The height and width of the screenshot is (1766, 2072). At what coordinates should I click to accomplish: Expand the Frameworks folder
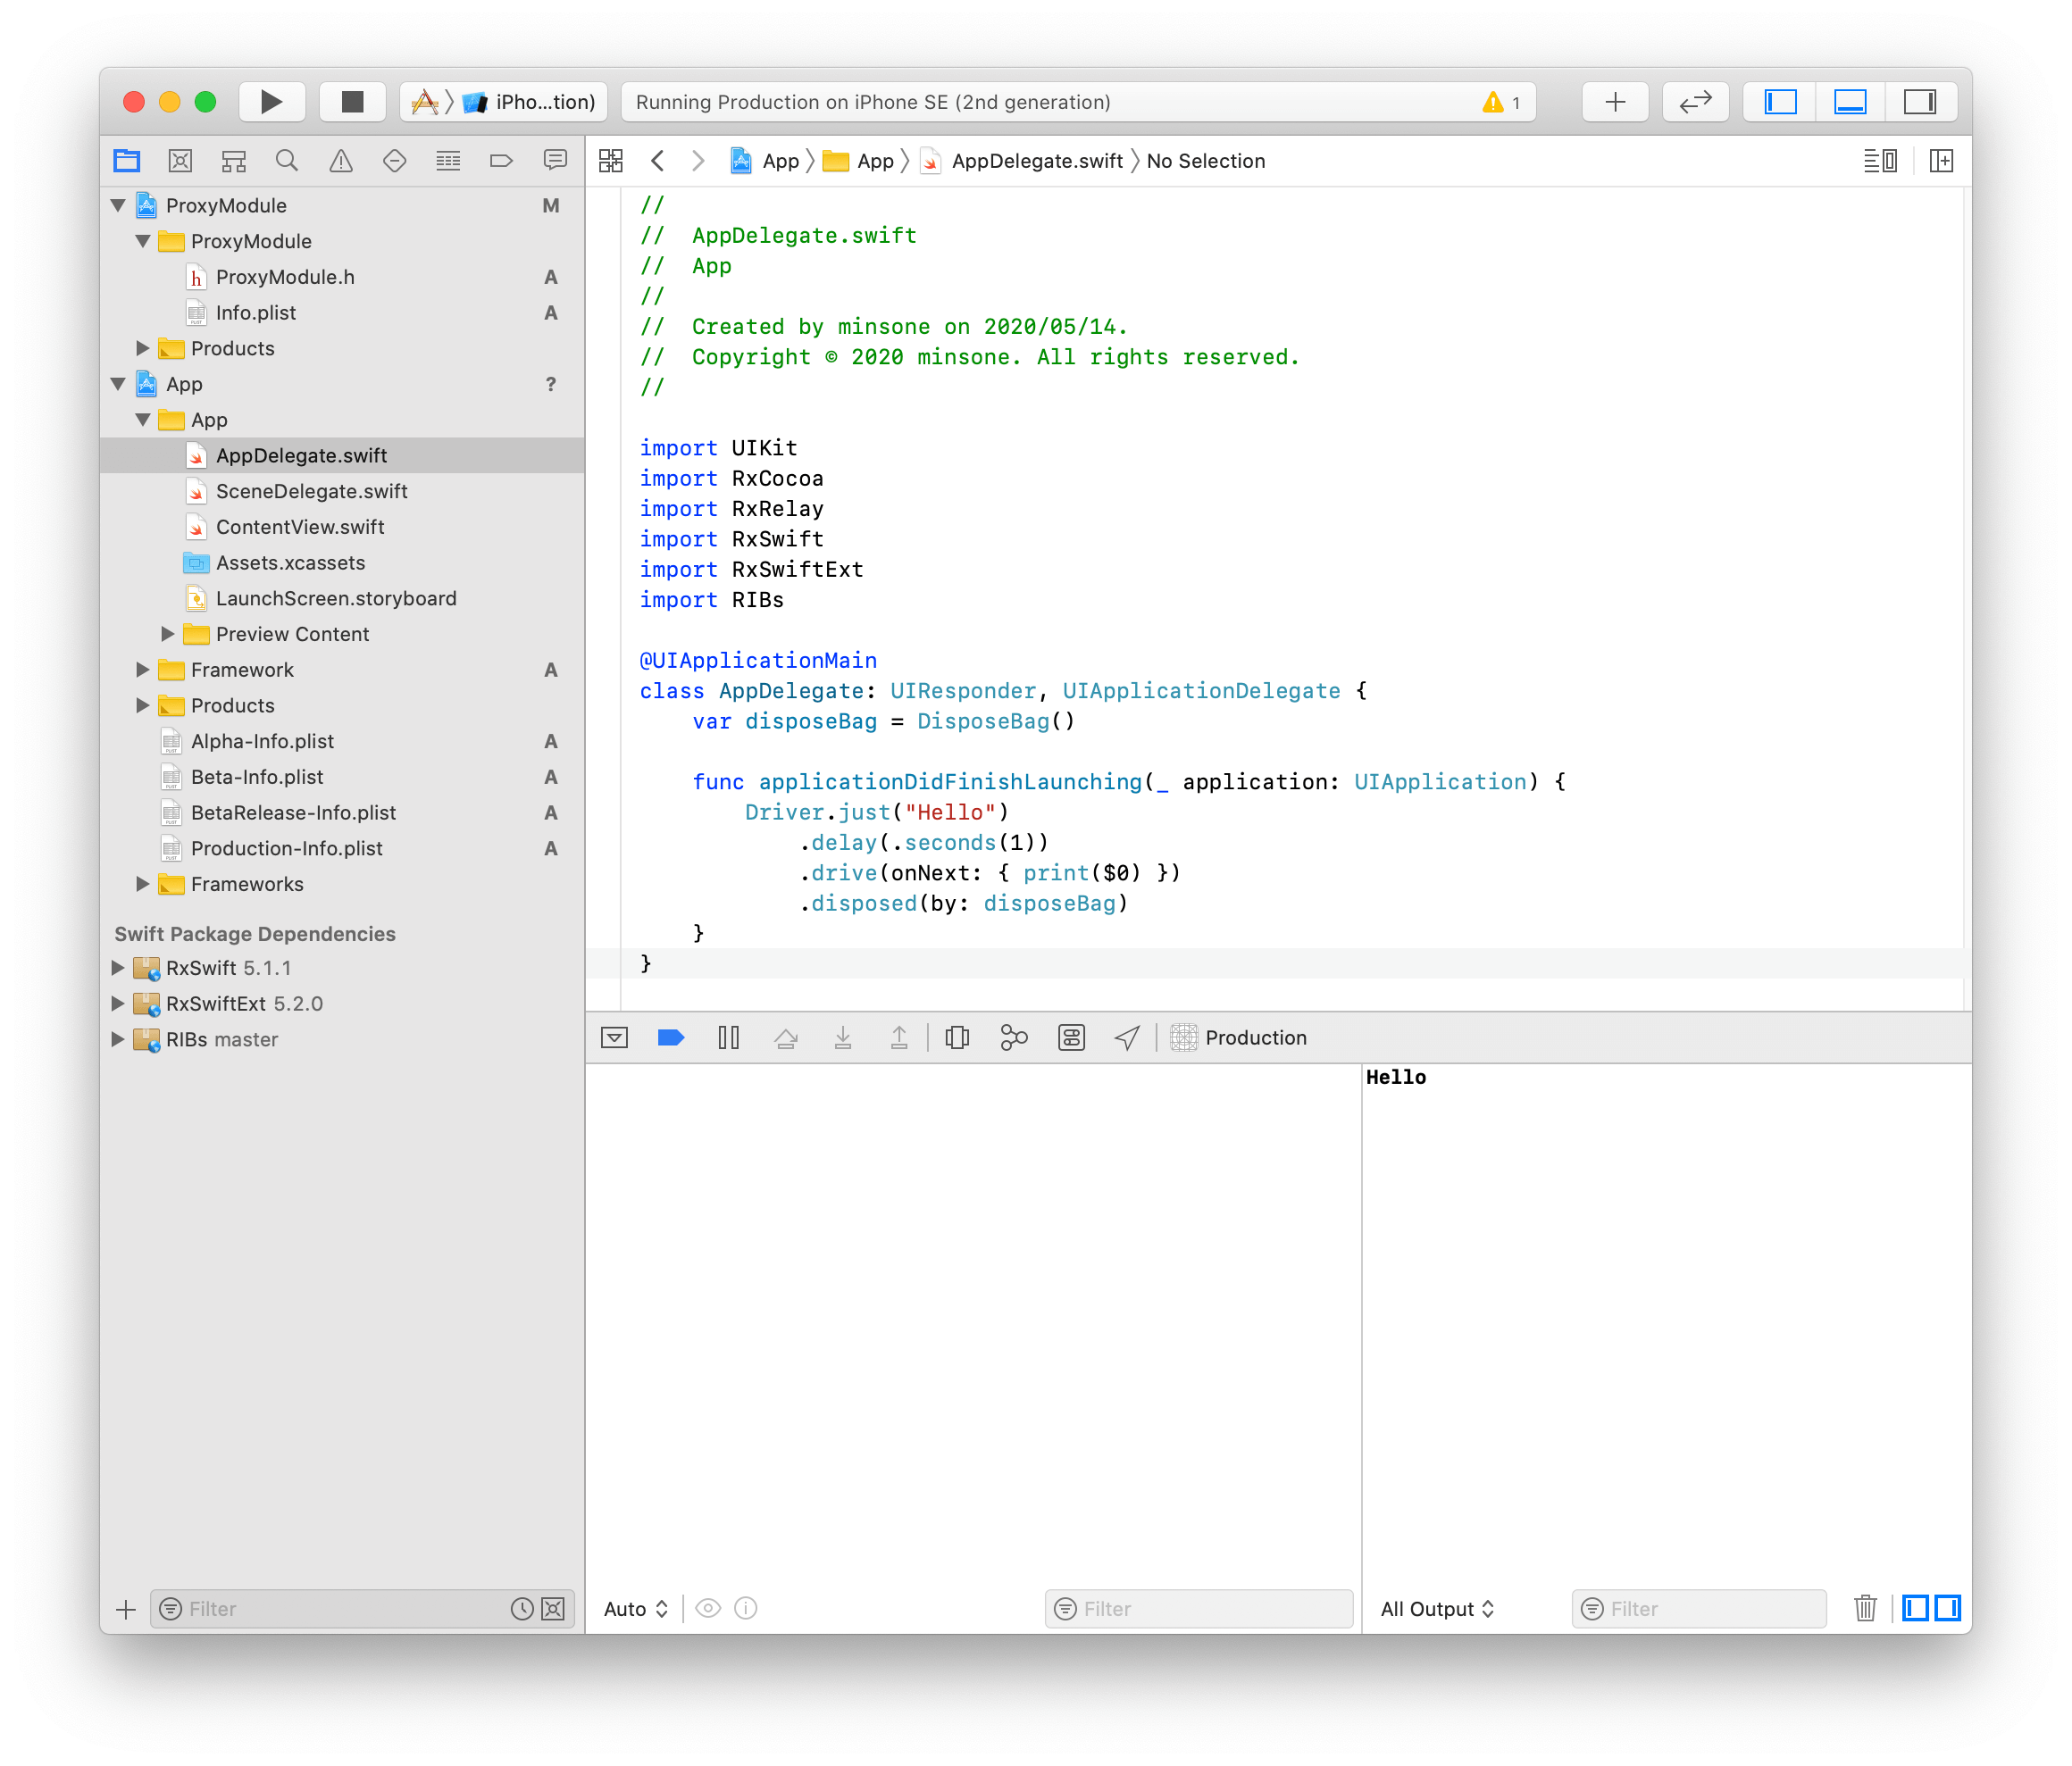tap(143, 885)
